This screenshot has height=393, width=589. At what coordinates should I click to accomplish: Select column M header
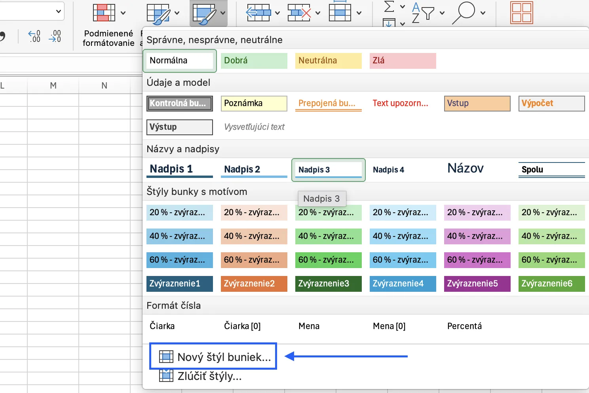53,85
